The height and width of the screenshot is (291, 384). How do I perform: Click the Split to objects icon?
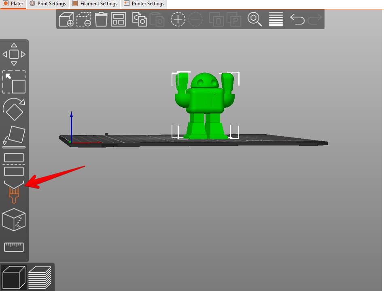pos(216,19)
